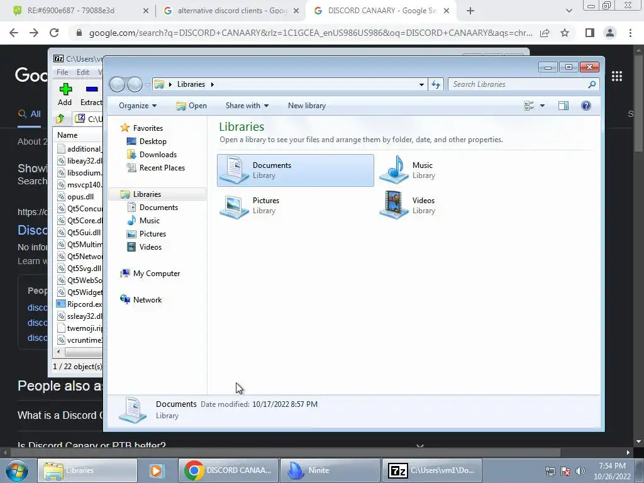Select Recent Places under Favorites
This screenshot has height=483, width=644.
[x=162, y=167]
